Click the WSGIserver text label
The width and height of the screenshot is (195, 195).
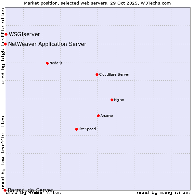click(24, 34)
